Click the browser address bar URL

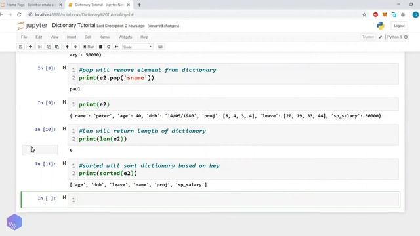(85, 14)
